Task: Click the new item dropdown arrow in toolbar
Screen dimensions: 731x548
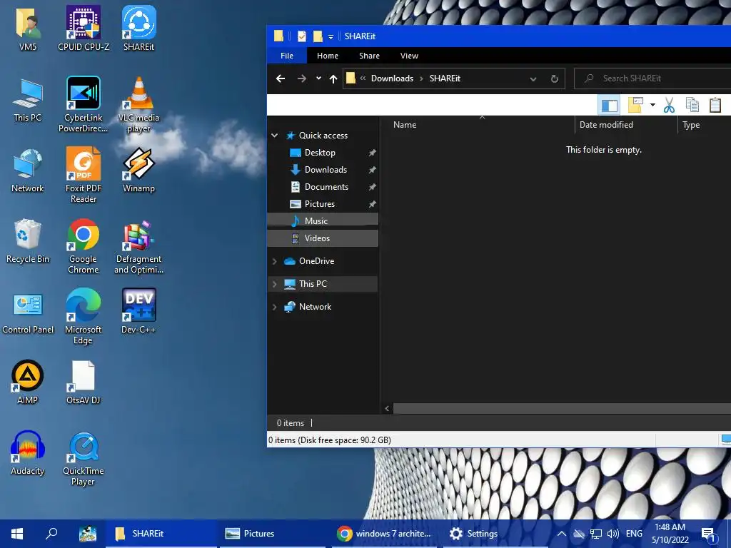Action: pos(652,106)
